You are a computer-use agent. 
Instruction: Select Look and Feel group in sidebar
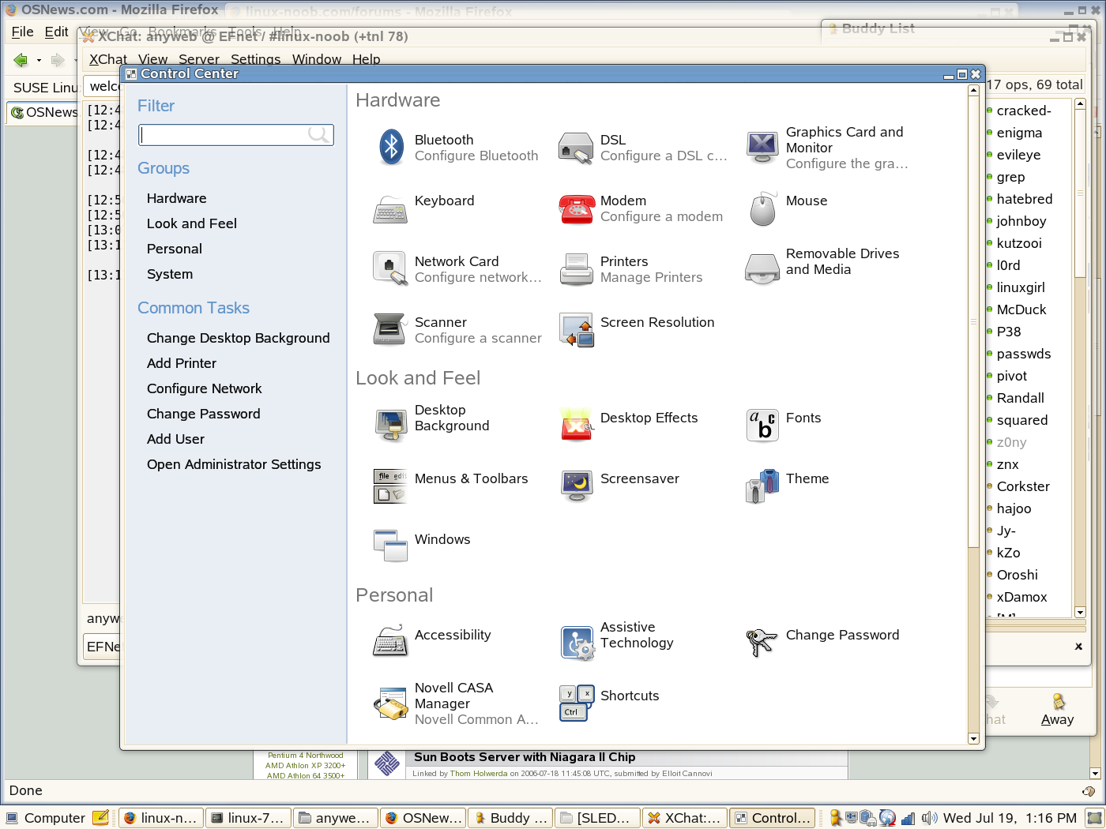[191, 223]
